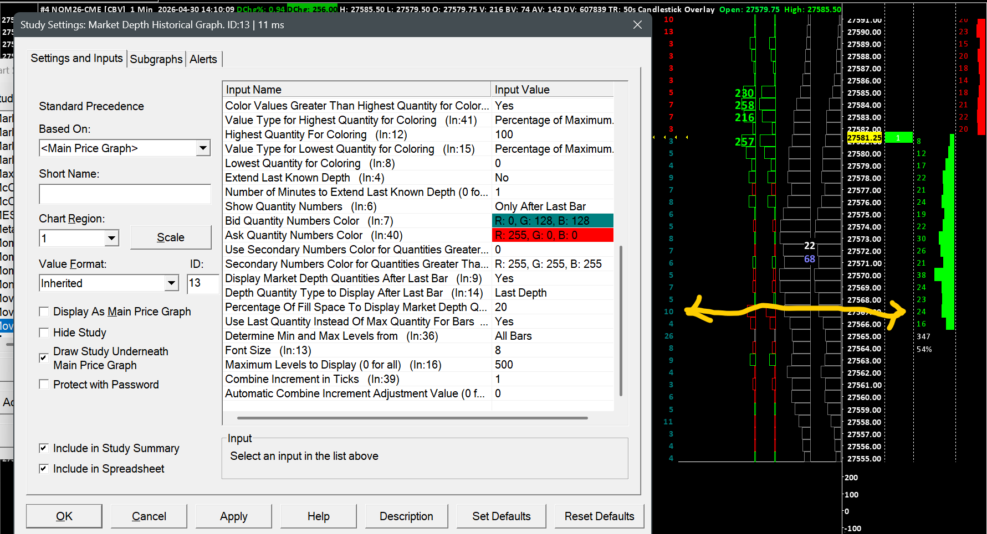987x534 pixels.
Task: Select Use Last Quantity Instead Of Max Quantity row
Action: (418, 322)
